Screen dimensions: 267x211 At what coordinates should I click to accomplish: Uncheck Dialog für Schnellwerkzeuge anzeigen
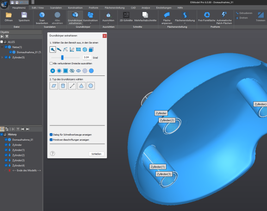51,135
